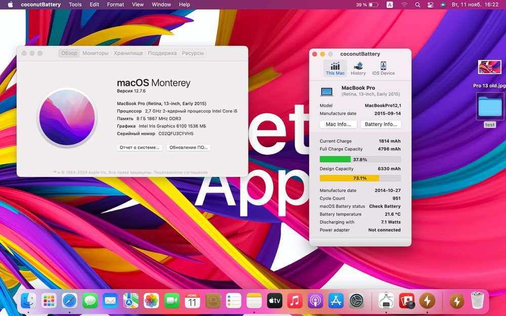Open Spotlight search from menu bar
The width and height of the screenshot is (506, 316).
pos(417,5)
